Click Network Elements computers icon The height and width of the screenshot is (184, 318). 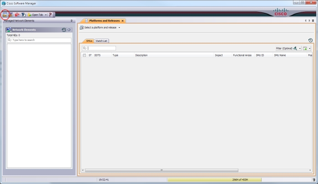[x=9, y=30]
